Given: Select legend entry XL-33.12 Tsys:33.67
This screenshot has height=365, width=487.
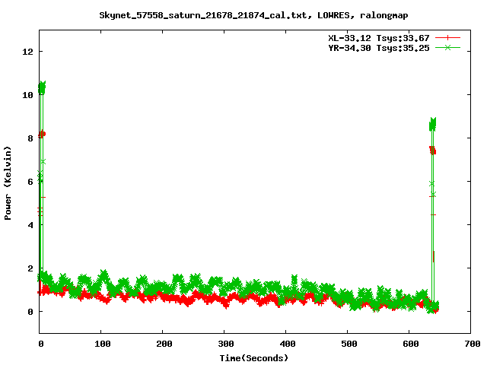Looking at the screenshot, I should point(379,38).
